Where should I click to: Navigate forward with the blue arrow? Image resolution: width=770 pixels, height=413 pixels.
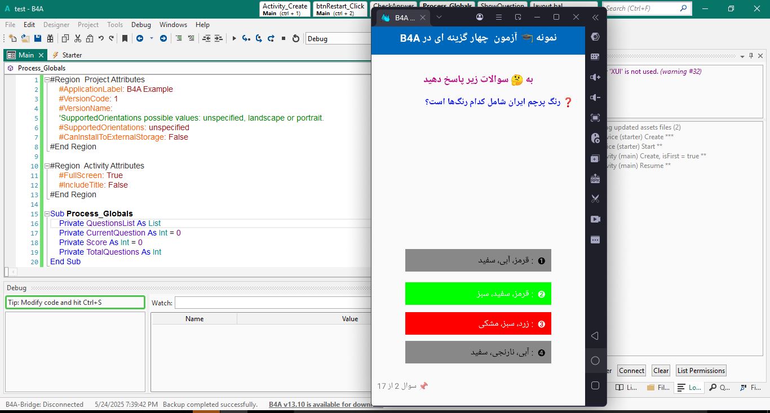point(163,38)
